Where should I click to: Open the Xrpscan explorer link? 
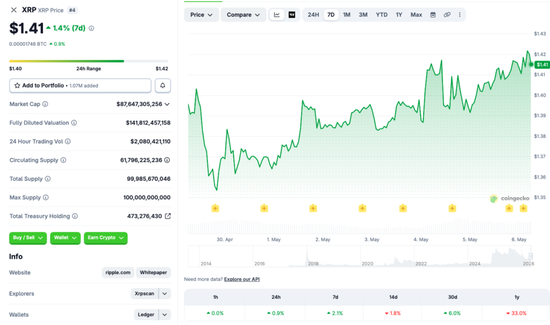[x=144, y=293]
